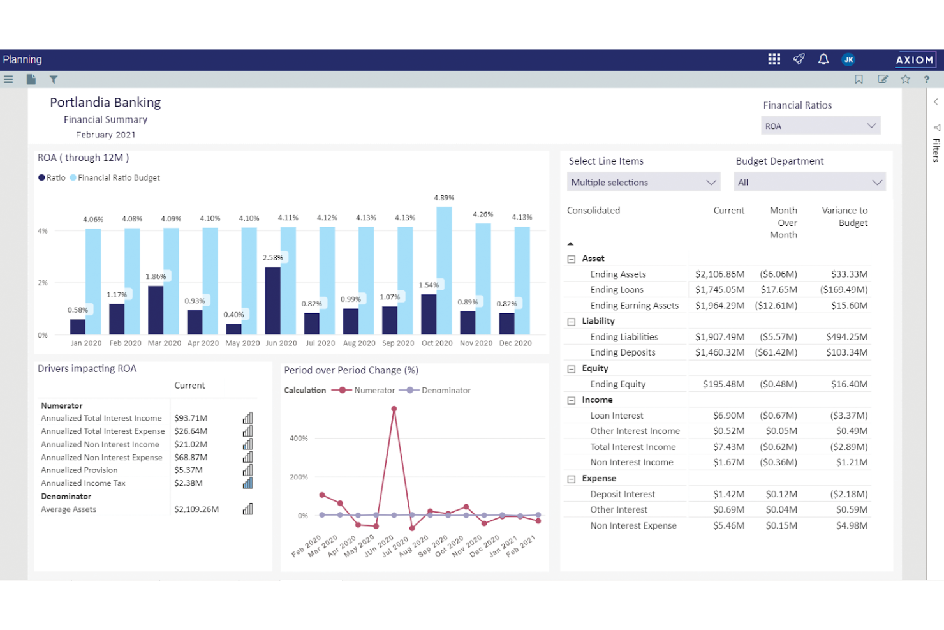
Task: Click the funnel filter icon in toolbar
Action: (x=54, y=79)
